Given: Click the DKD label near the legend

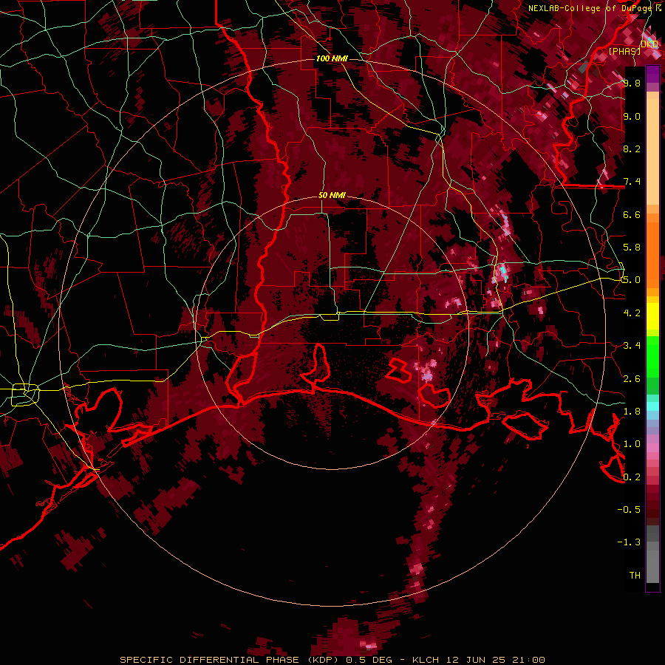Looking at the screenshot, I should (649, 44).
